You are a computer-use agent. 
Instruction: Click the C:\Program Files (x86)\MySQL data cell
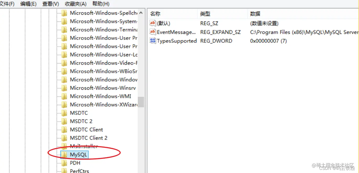coord(304,32)
